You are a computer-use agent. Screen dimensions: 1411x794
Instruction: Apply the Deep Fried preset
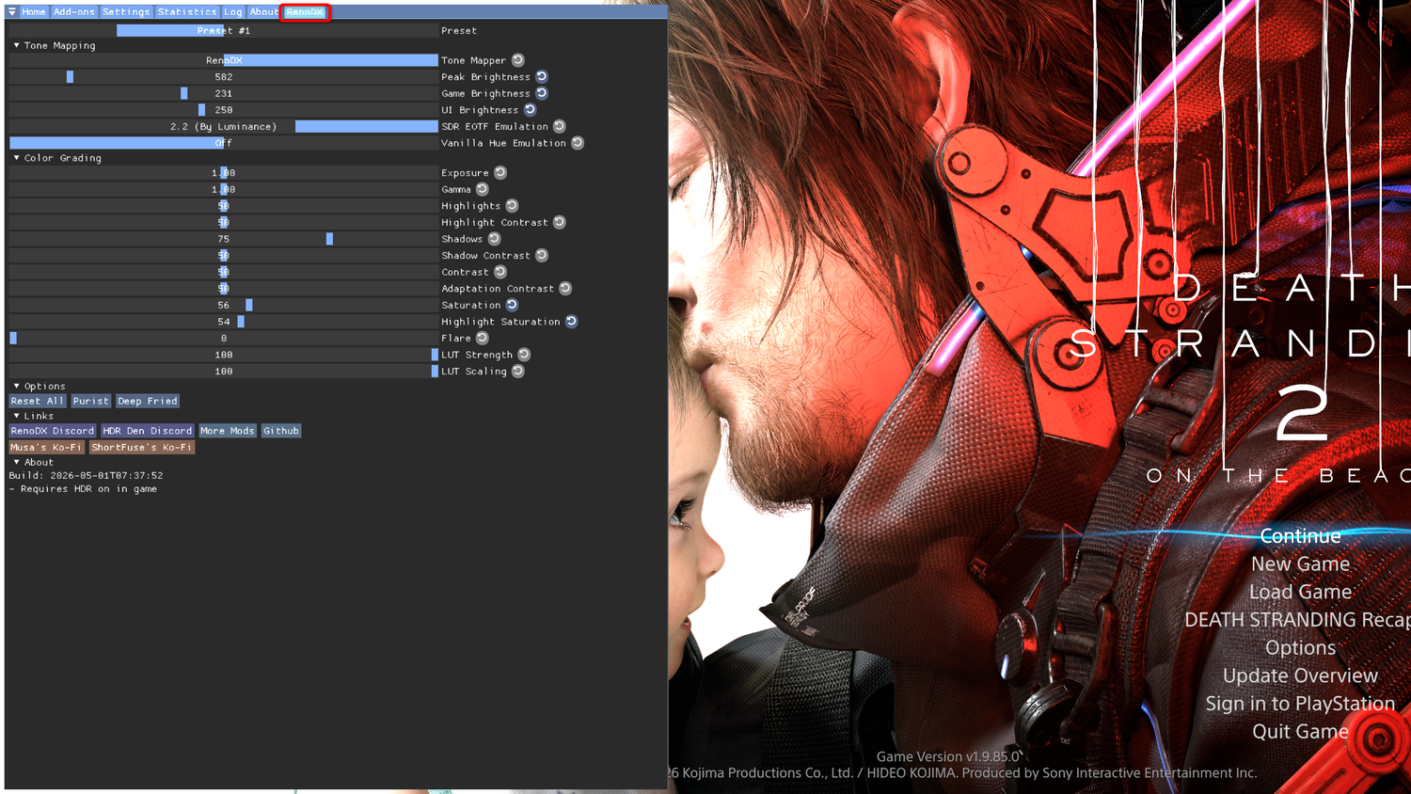148,401
